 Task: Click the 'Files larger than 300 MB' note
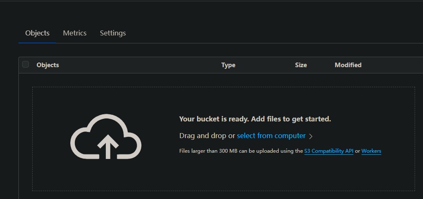point(241,151)
